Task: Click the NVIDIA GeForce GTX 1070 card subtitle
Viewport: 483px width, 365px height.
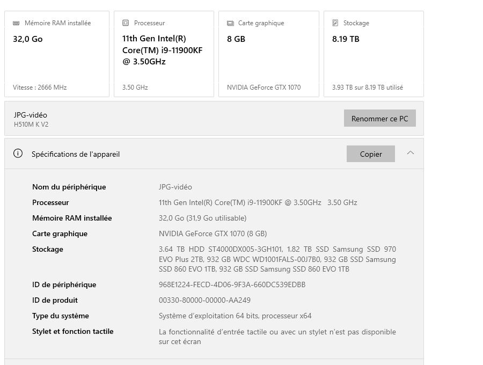Action: (x=264, y=87)
